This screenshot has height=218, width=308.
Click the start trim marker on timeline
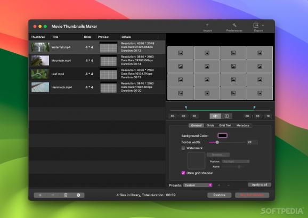186,108
